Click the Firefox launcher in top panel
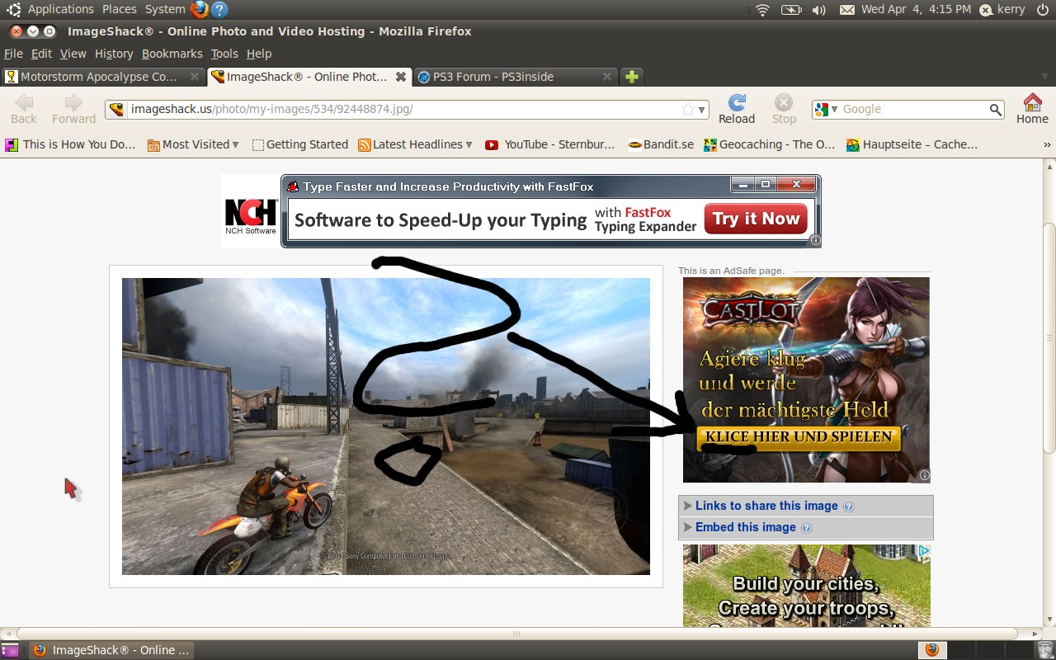Screen dimensions: 1056x660 click(199, 10)
